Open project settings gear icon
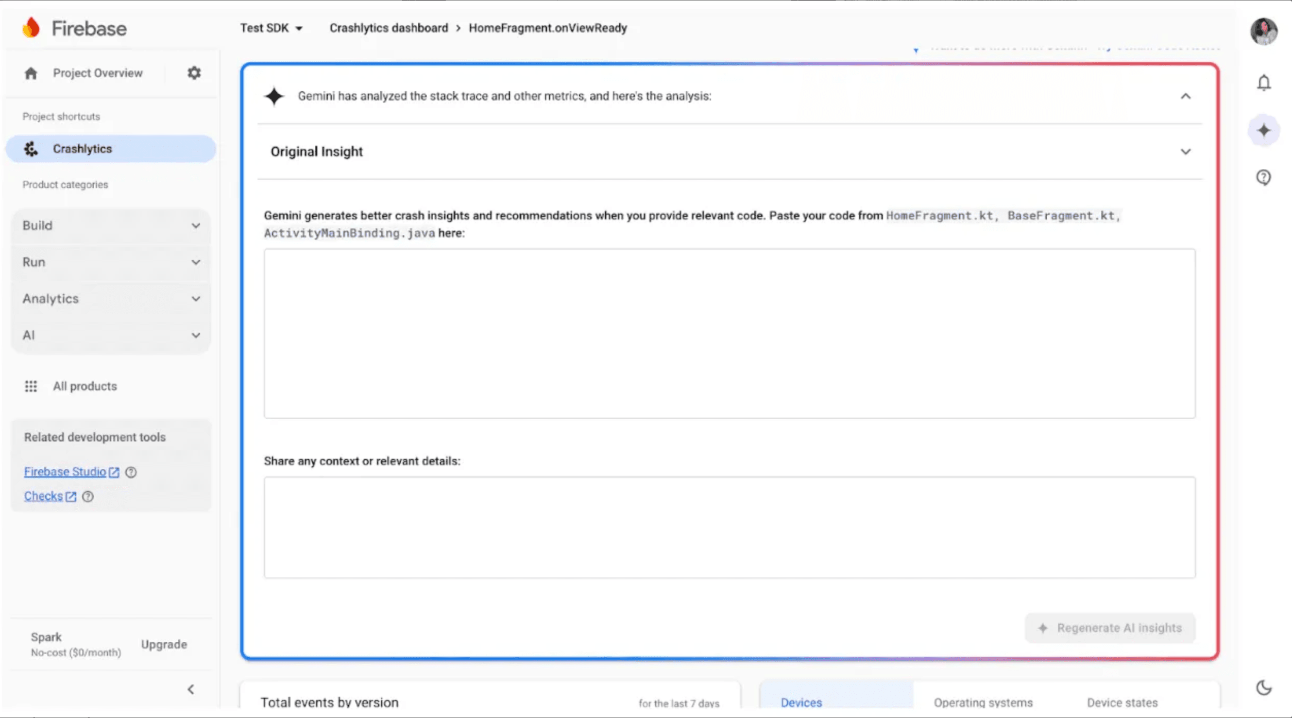This screenshot has width=1292, height=718. [194, 73]
